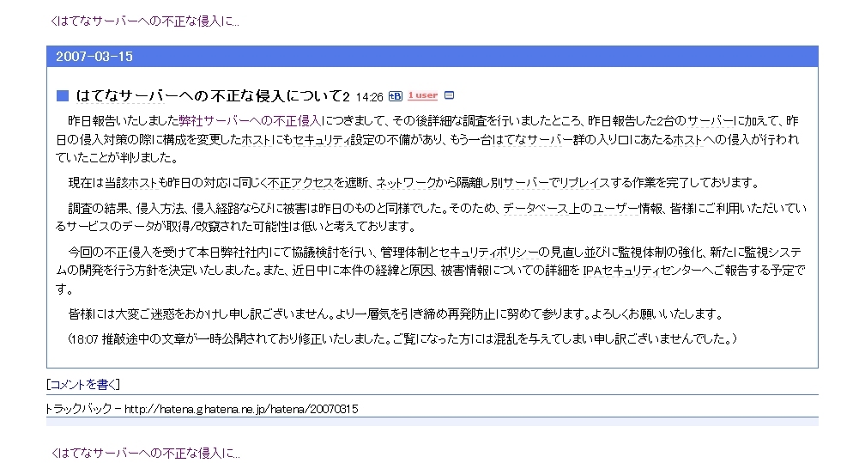Open the previous entry link above the date header
This screenshot has width=865, height=463.
point(144,21)
